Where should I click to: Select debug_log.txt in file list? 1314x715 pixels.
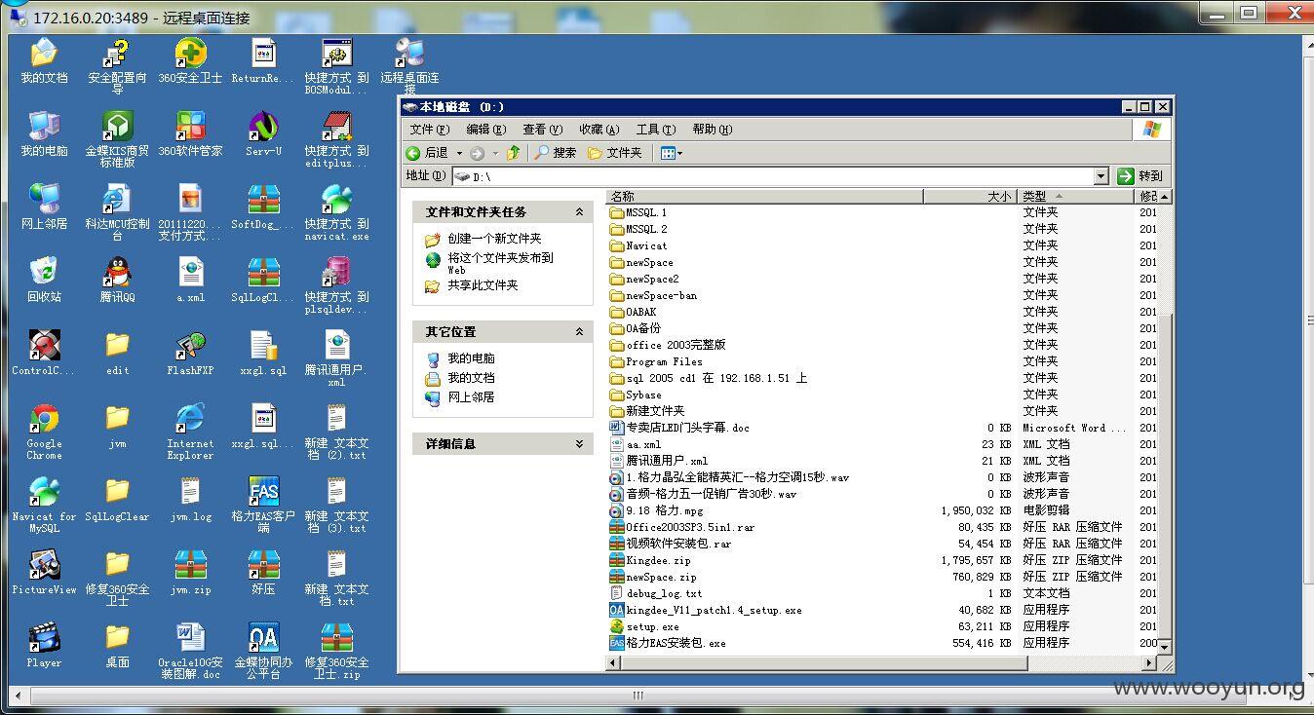pyautogui.click(x=655, y=593)
